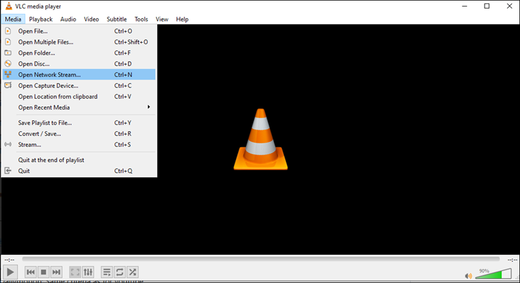Open the Help menu

pos(182,19)
